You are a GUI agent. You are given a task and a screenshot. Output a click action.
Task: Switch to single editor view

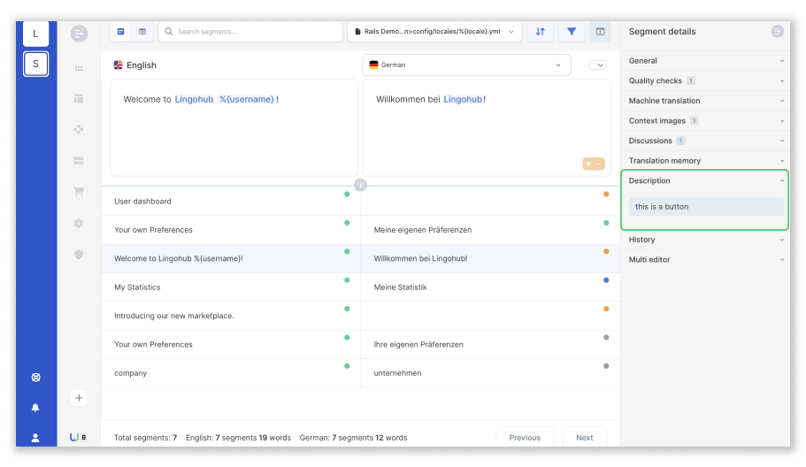click(x=121, y=32)
